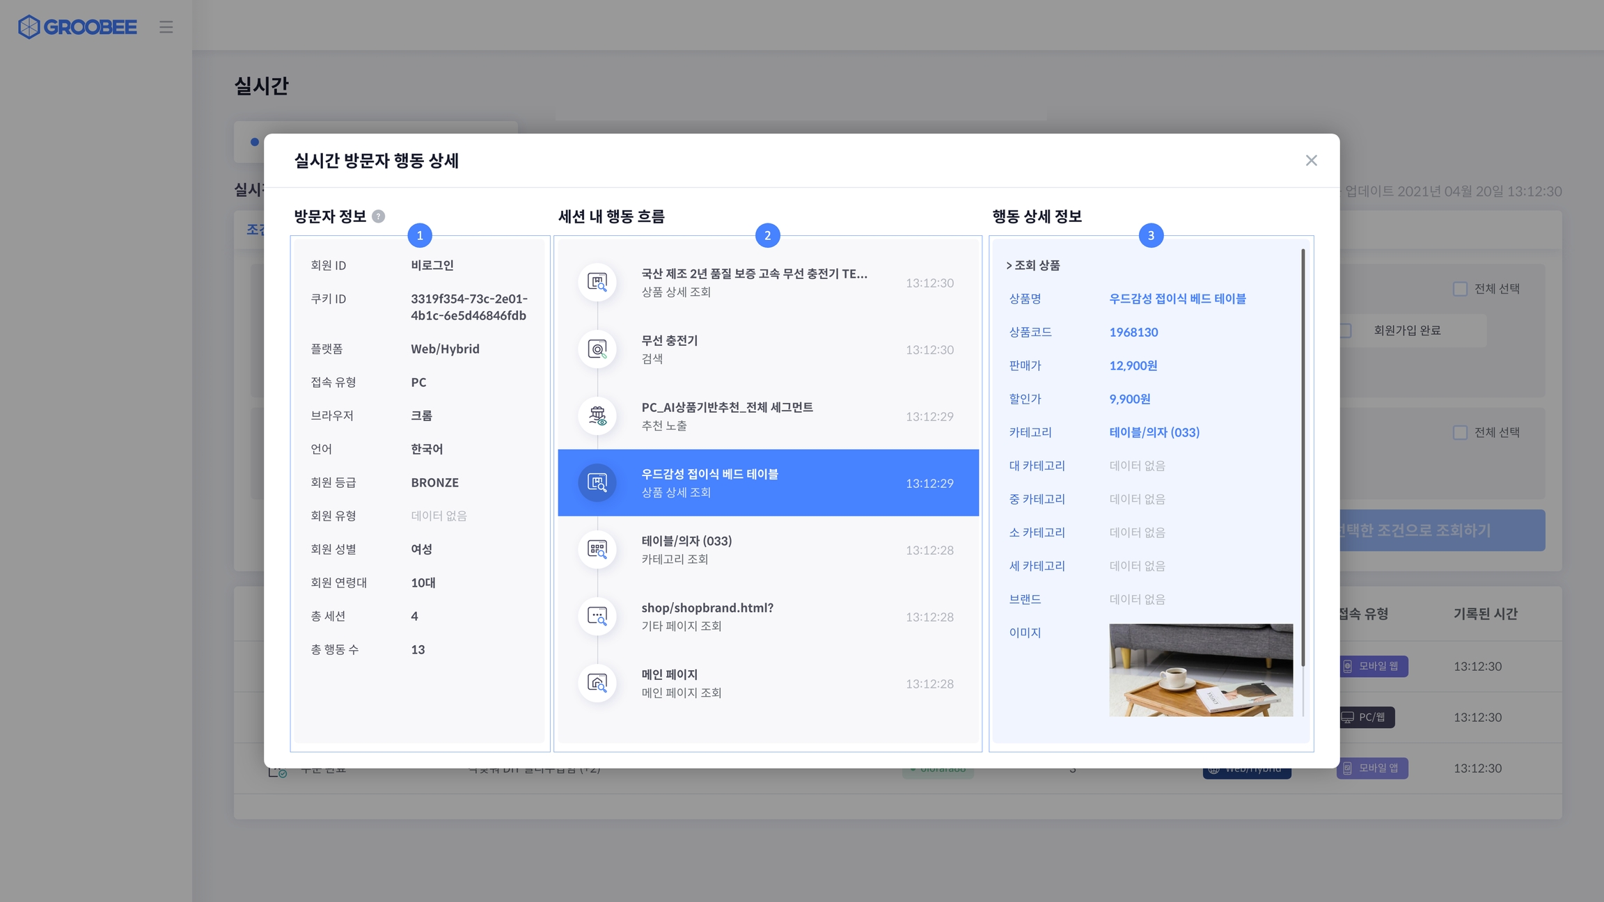Click the help icon next to 방문자 정보
The image size is (1604, 902).
point(378,216)
